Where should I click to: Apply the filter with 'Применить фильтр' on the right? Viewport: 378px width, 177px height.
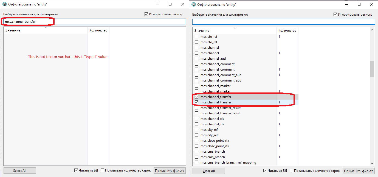(x=359, y=170)
